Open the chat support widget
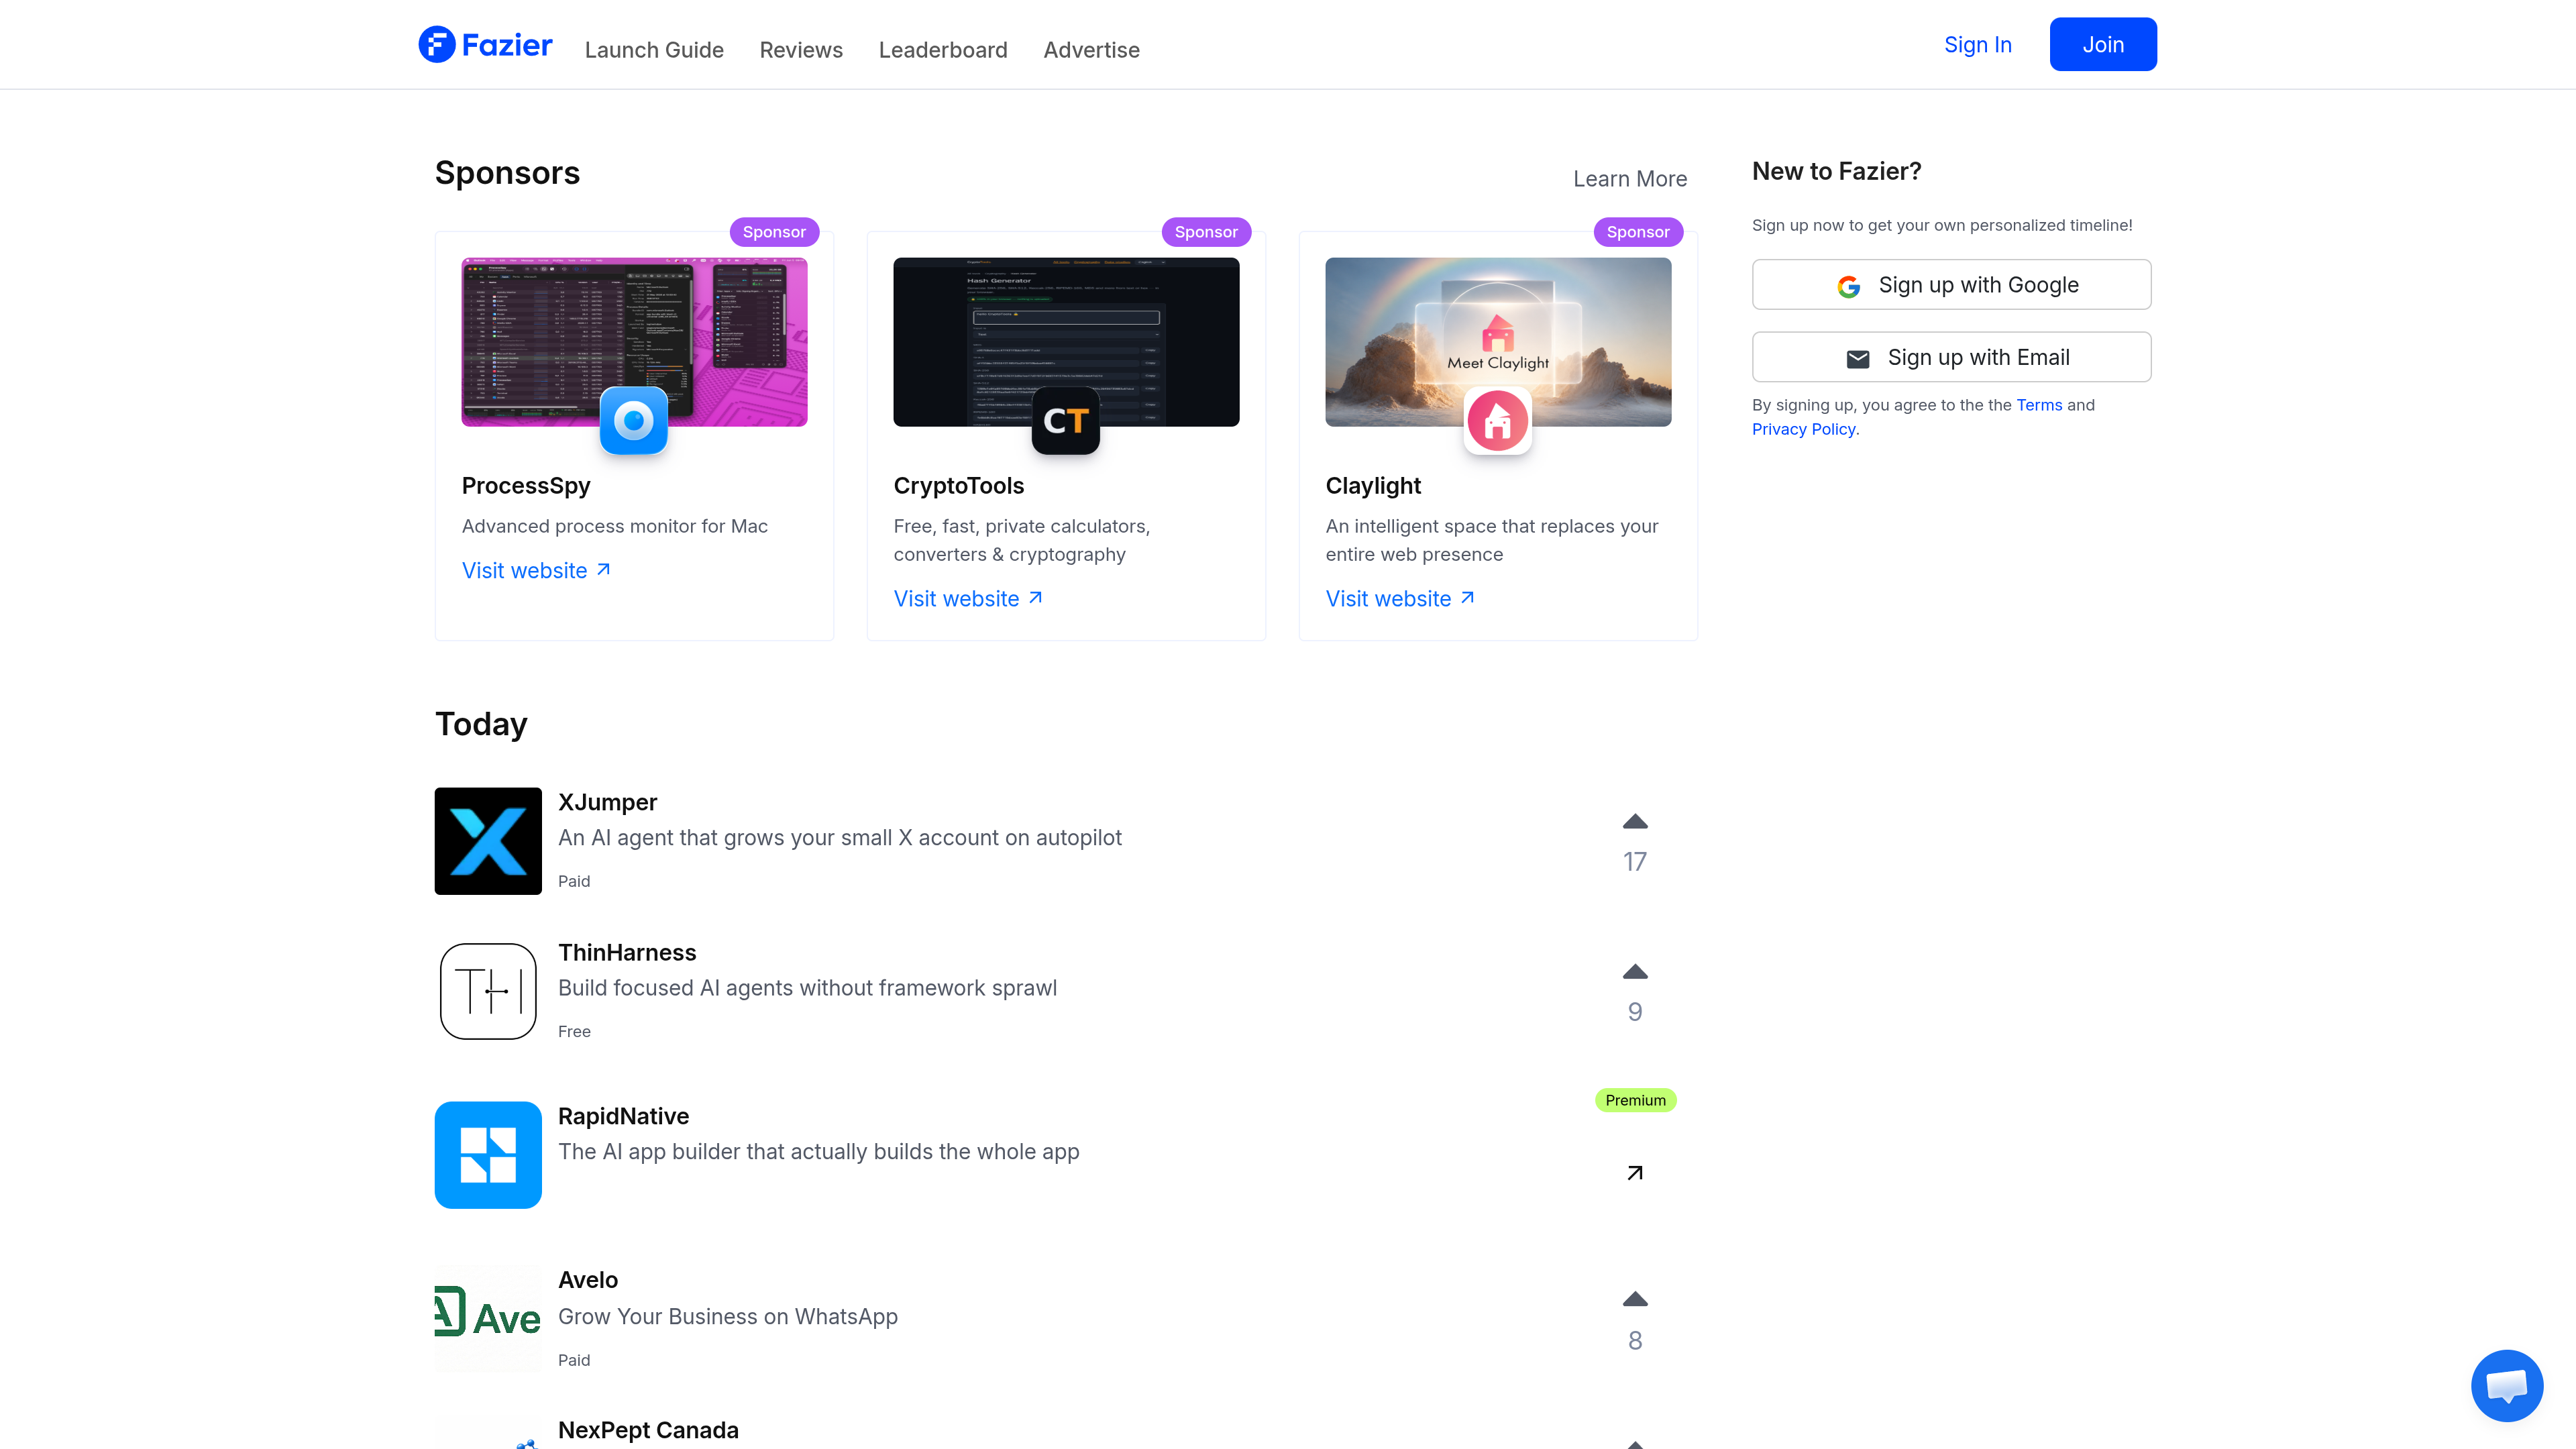 [2507, 1386]
